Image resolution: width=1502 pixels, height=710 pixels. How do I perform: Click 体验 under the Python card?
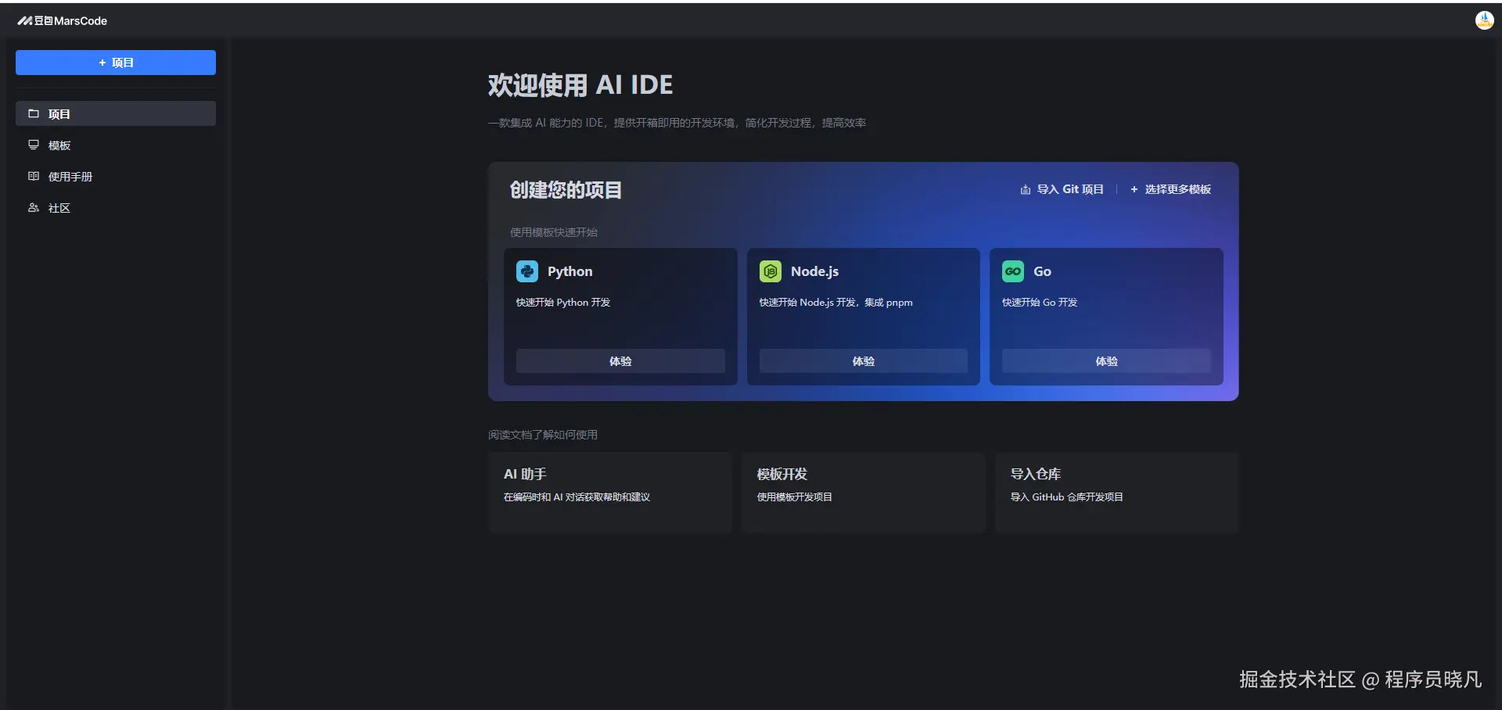tap(620, 360)
